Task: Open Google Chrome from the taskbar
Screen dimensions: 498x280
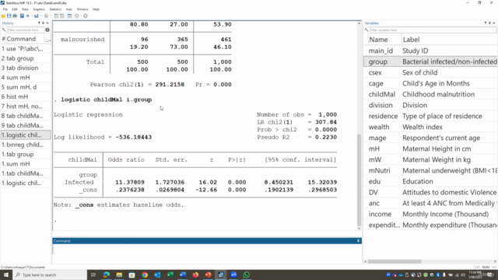Action: [x=145, y=275]
